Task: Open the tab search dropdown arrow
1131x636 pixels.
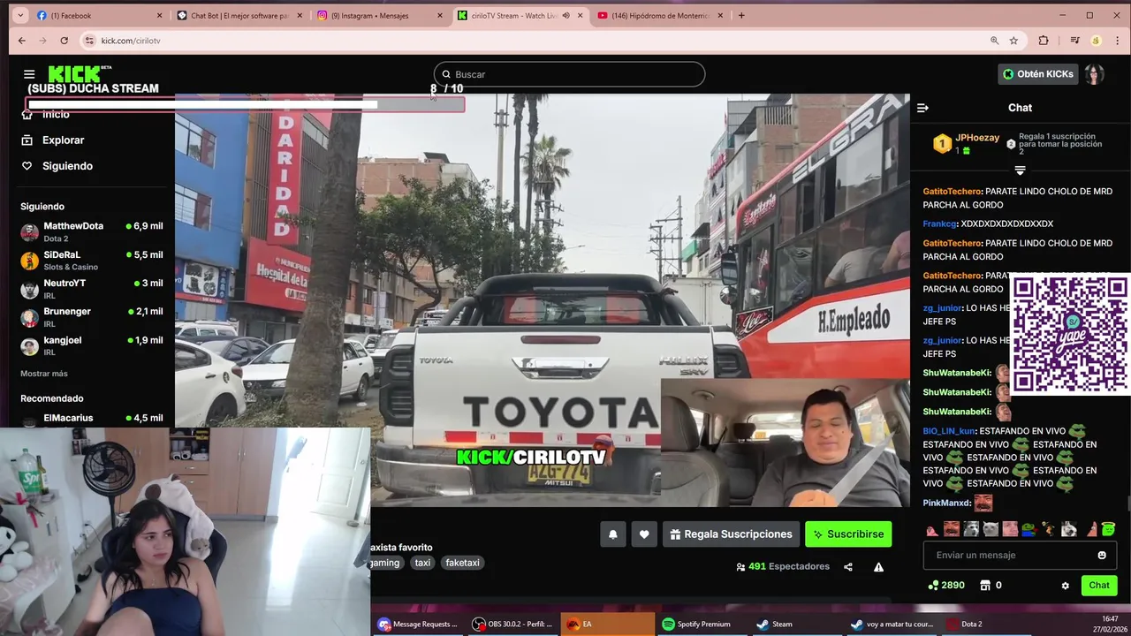Action: click(x=20, y=15)
